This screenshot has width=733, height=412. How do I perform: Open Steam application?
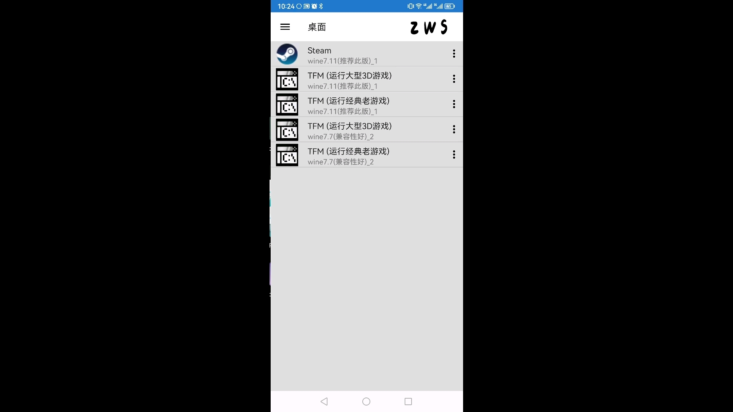coord(366,54)
